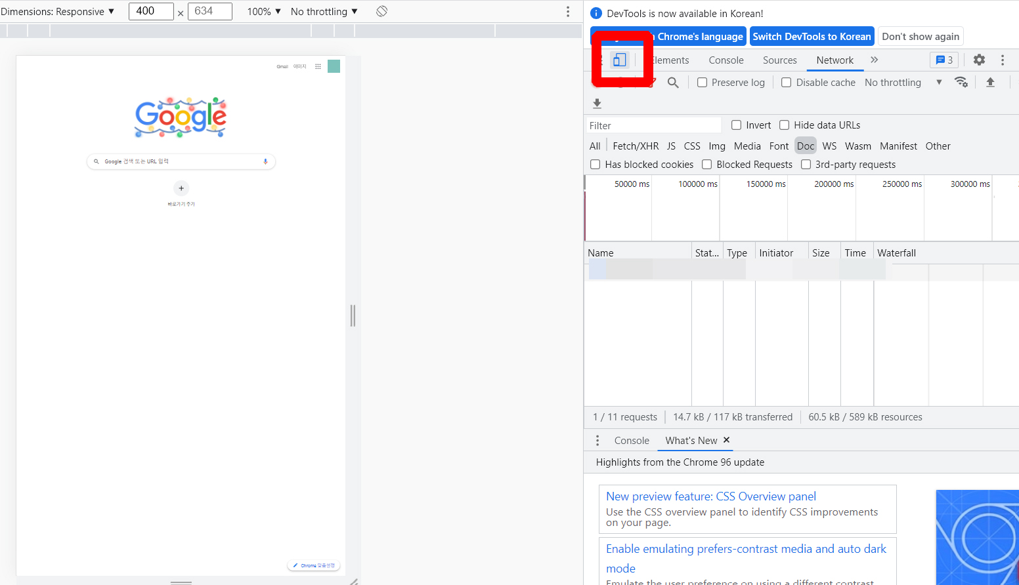The height and width of the screenshot is (585, 1019).
Task: Filter requests by Img
Action: 717,146
